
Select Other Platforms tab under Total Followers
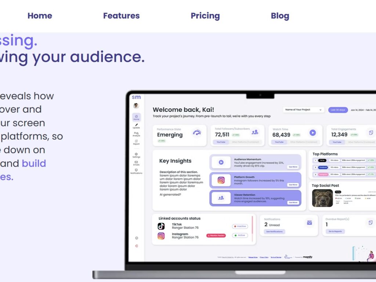click(x=245, y=142)
